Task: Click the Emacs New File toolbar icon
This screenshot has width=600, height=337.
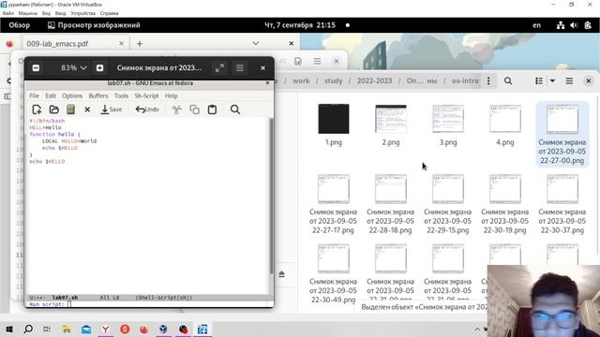Action: pos(37,110)
